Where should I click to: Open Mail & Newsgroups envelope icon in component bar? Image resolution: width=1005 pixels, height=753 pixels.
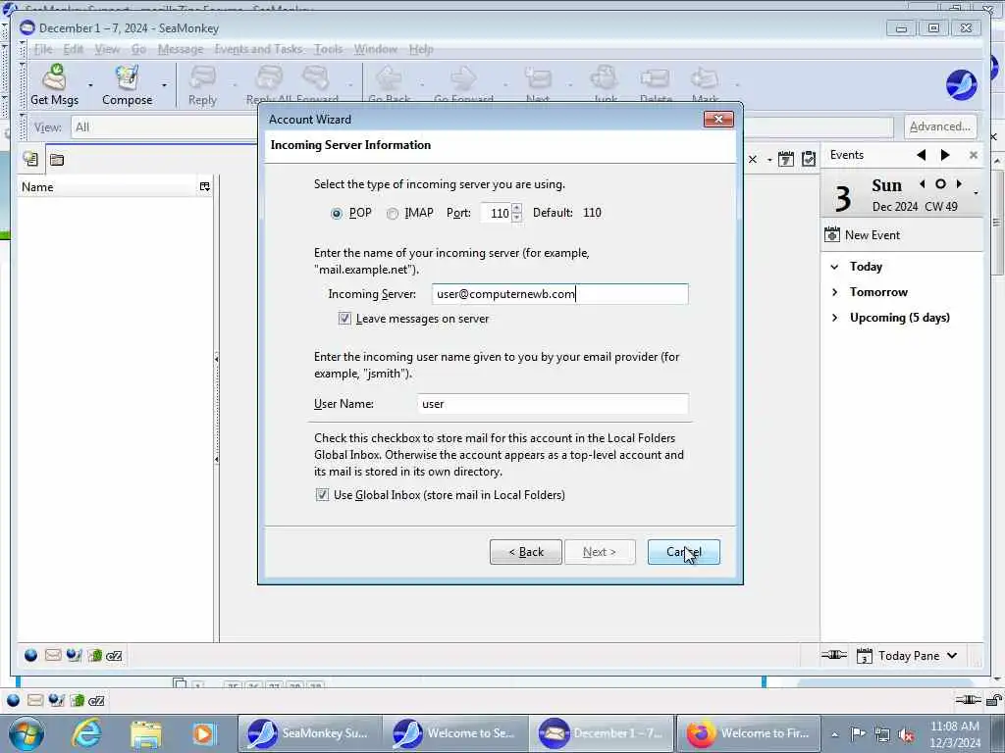pyautogui.click(x=53, y=655)
